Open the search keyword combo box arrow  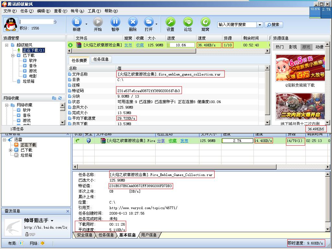point(260,25)
